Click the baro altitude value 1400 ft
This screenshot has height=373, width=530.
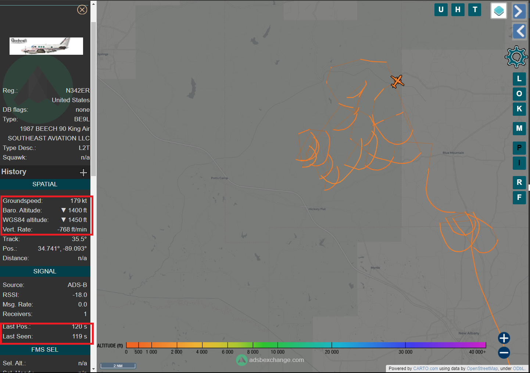click(x=78, y=210)
